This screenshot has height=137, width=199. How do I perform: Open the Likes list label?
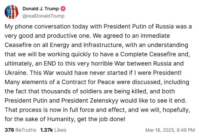point(60,130)
